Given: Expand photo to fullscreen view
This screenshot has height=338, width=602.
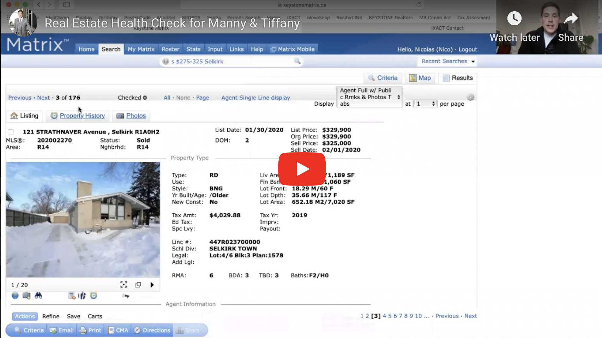Looking at the screenshot, I should tap(124, 284).
